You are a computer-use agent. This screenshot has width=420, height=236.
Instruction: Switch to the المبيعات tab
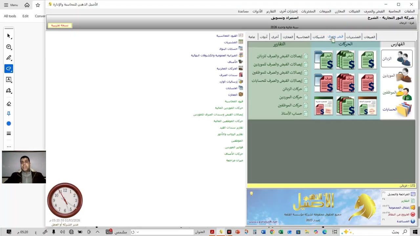[369, 37]
